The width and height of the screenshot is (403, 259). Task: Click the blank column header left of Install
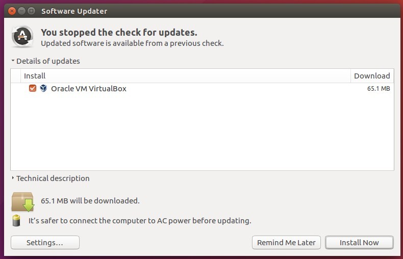(16, 76)
